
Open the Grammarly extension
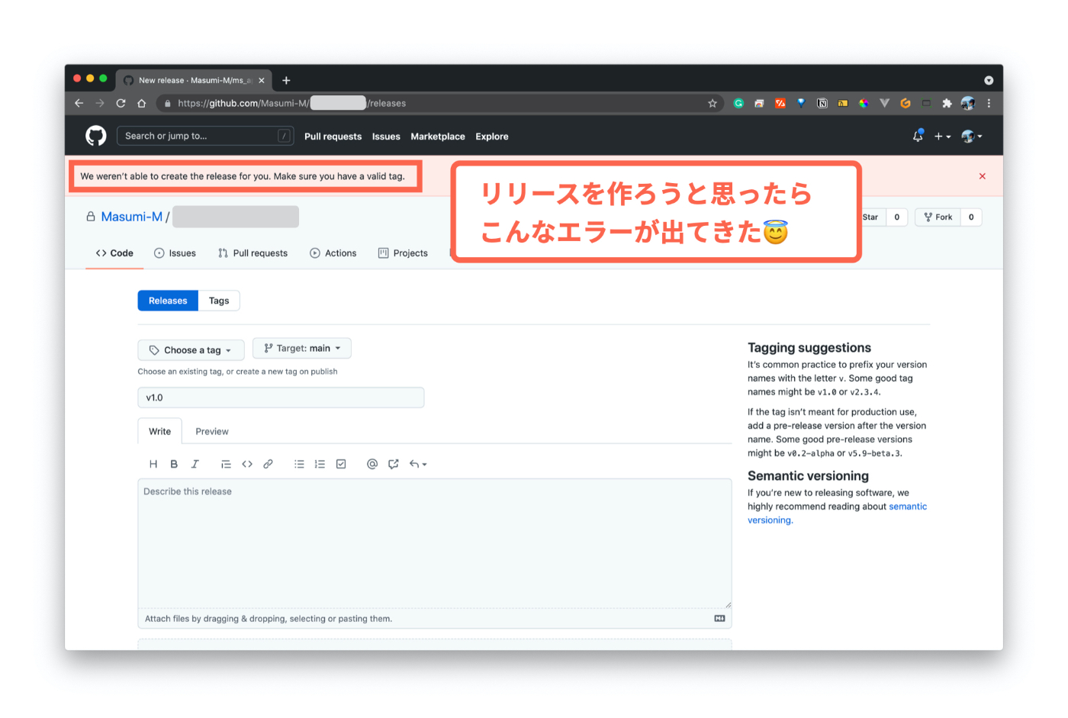pyautogui.click(x=738, y=103)
